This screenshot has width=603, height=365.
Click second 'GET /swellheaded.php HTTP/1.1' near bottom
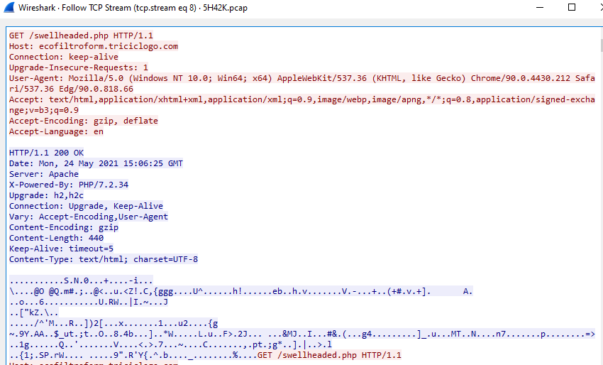click(x=329, y=355)
